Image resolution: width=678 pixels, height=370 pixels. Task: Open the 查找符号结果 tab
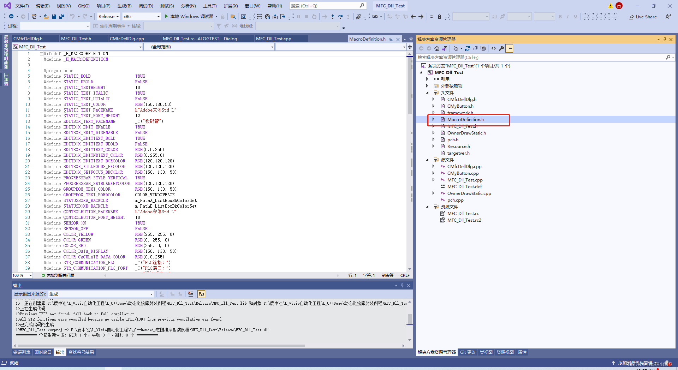point(81,352)
